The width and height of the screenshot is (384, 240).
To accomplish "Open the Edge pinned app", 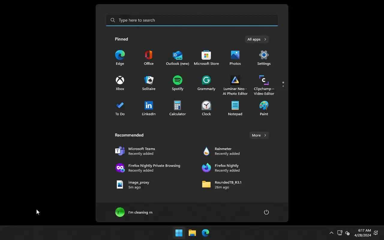I will pyautogui.click(x=120, y=58).
